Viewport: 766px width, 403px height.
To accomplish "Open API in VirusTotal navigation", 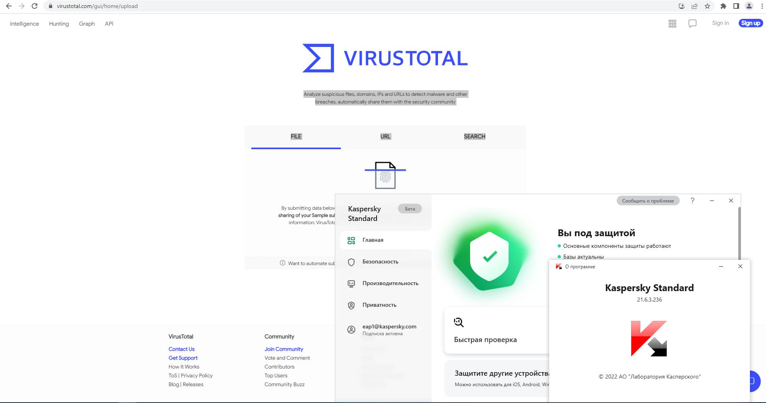I will tap(109, 24).
